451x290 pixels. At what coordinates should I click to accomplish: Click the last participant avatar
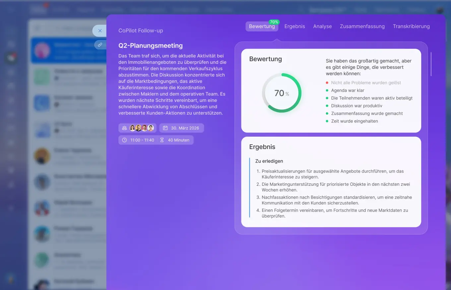pos(151,128)
